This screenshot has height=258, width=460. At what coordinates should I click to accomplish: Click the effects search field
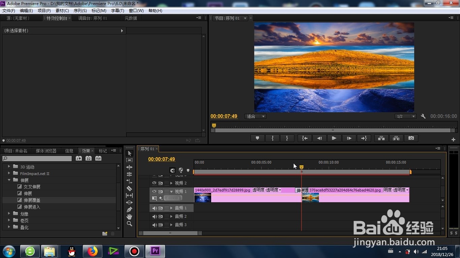(x=37, y=158)
